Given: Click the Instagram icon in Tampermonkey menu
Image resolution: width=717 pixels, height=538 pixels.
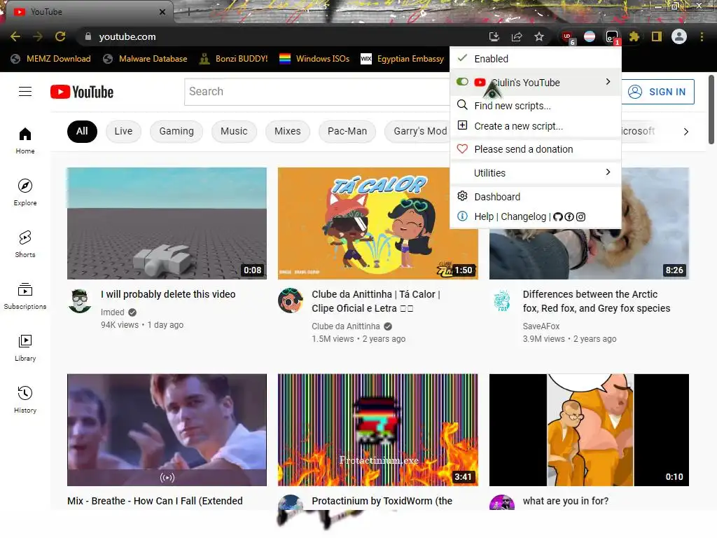Looking at the screenshot, I should click(580, 217).
